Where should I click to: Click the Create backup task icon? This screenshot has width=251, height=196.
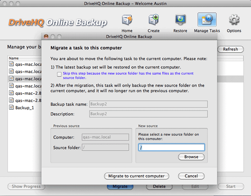point(154,21)
